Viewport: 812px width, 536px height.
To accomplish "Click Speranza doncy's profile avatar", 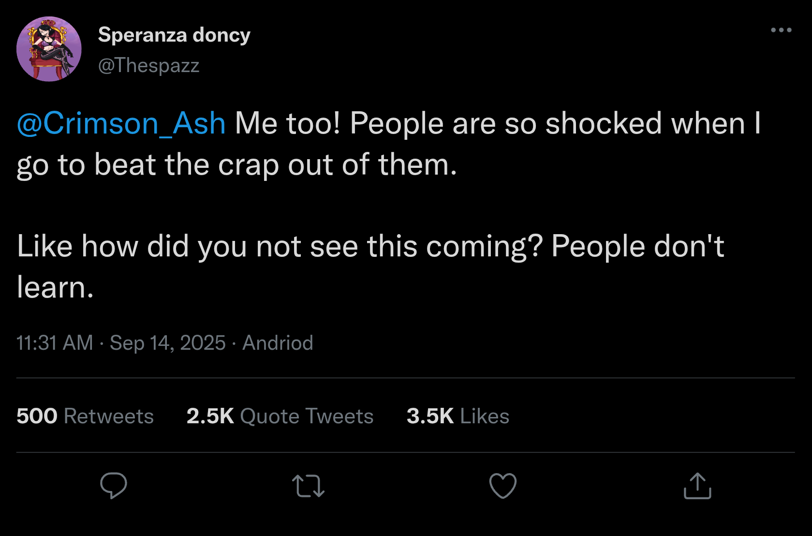I will click(49, 49).
